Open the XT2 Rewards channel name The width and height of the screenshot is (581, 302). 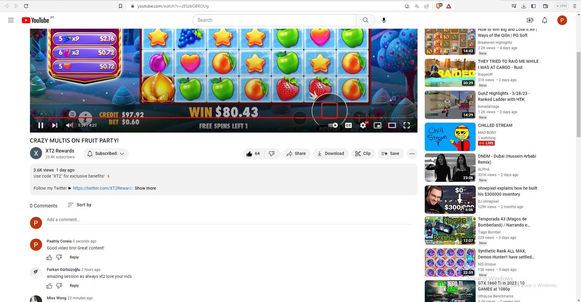pyautogui.click(x=60, y=151)
